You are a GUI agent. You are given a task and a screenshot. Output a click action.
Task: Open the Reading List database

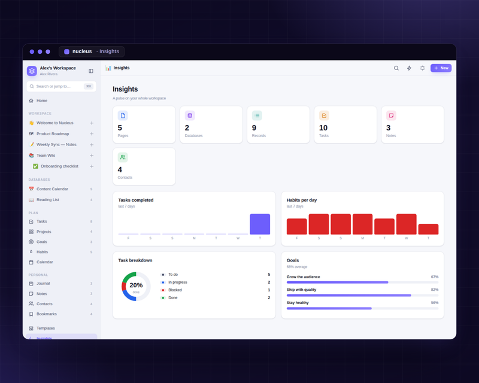62,200
